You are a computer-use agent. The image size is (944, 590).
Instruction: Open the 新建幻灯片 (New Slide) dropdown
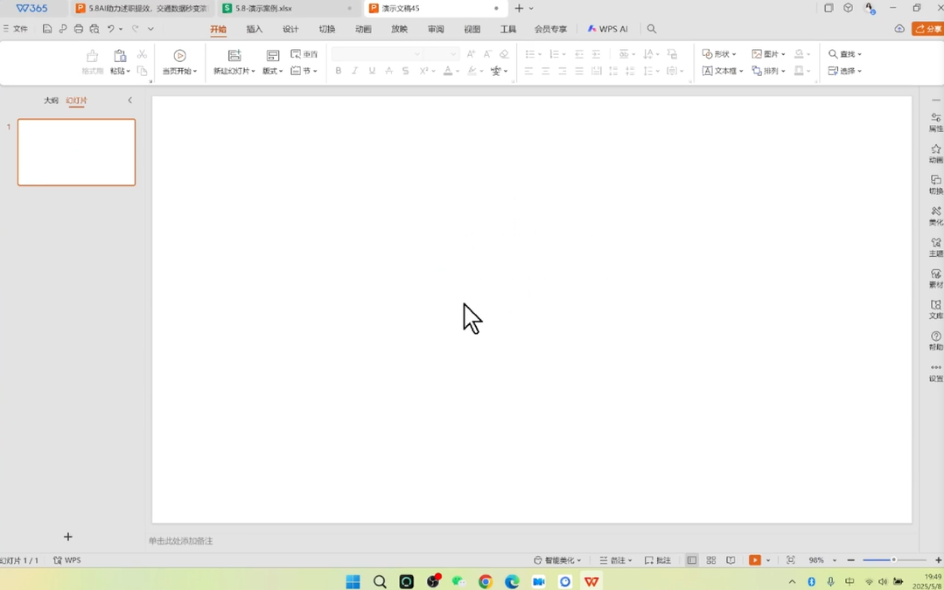coord(234,71)
